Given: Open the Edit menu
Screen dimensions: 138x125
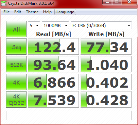Looking at the screenshot, I should 18,12.
